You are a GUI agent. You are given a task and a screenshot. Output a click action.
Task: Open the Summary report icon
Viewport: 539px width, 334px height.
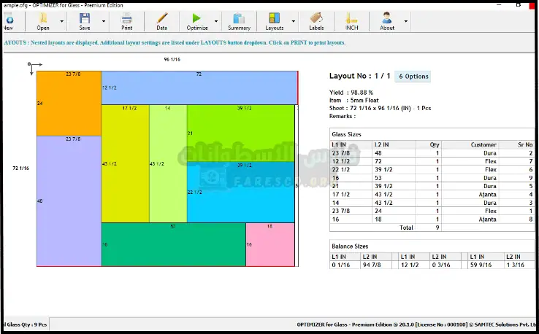tap(239, 18)
